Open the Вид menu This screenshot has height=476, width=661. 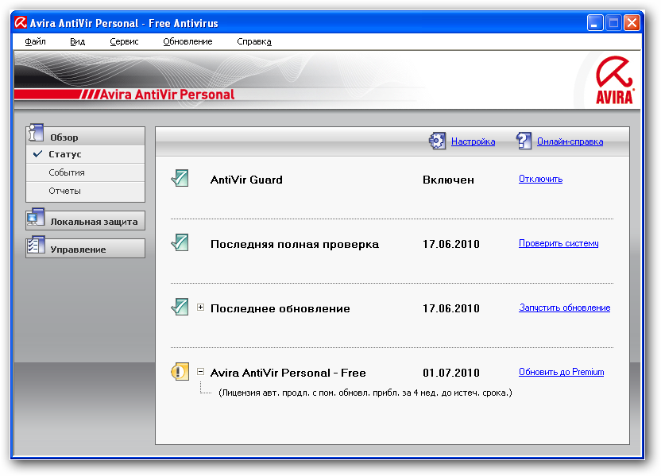point(78,41)
